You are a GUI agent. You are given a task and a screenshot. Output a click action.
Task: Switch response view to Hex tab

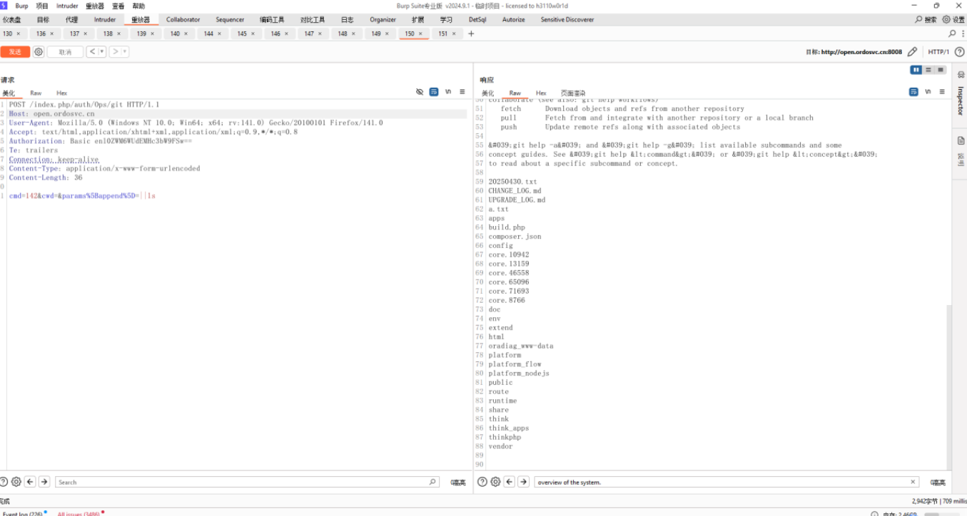pos(541,93)
